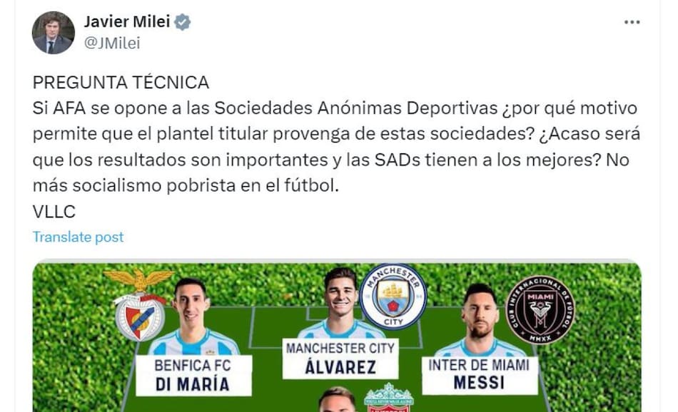Click the tweet body paragraph about AFA

click(x=335, y=148)
